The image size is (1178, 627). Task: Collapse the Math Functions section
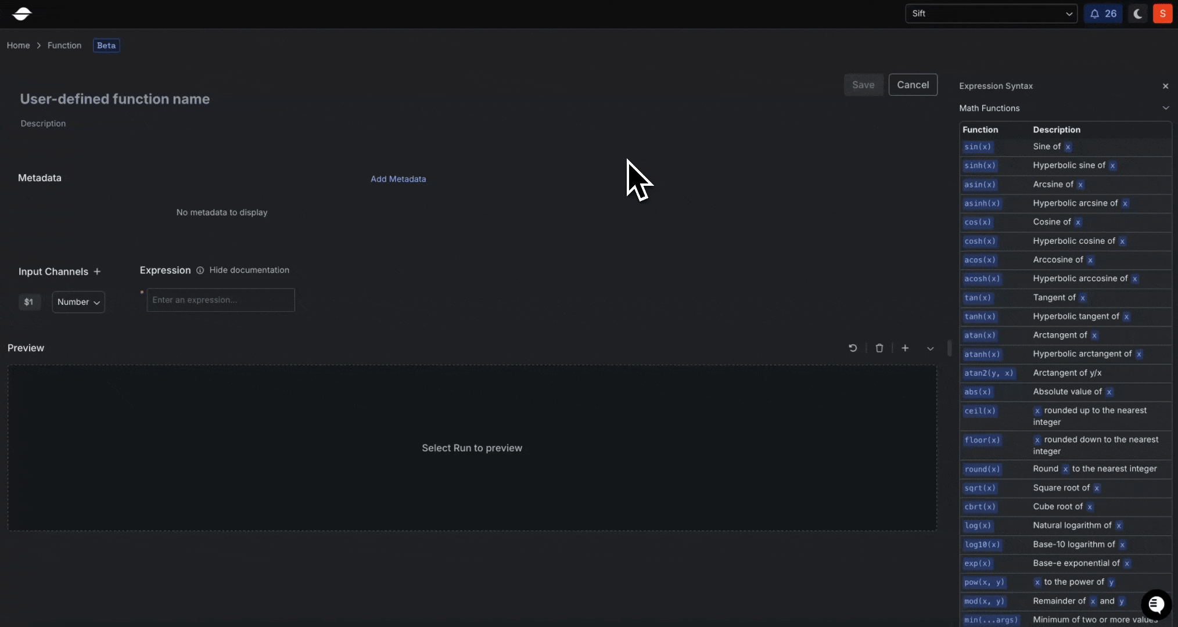coord(1165,108)
